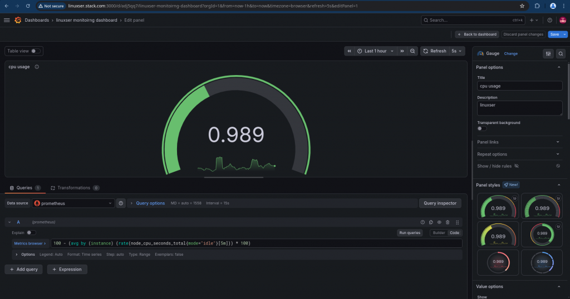570x299 pixels.
Task: Select the yellow-green gauge style thumbnail
Action: [x=498, y=235]
